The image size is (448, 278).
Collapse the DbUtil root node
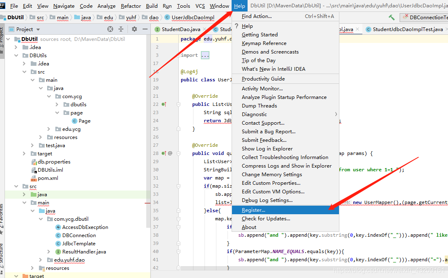[8, 39]
